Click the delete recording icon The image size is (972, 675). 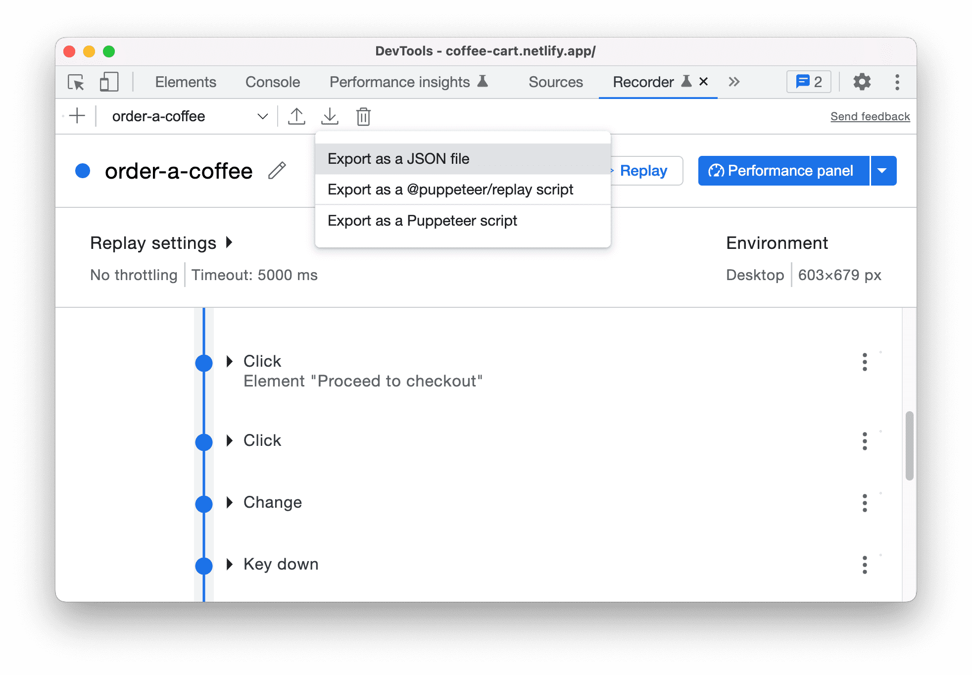[363, 117]
